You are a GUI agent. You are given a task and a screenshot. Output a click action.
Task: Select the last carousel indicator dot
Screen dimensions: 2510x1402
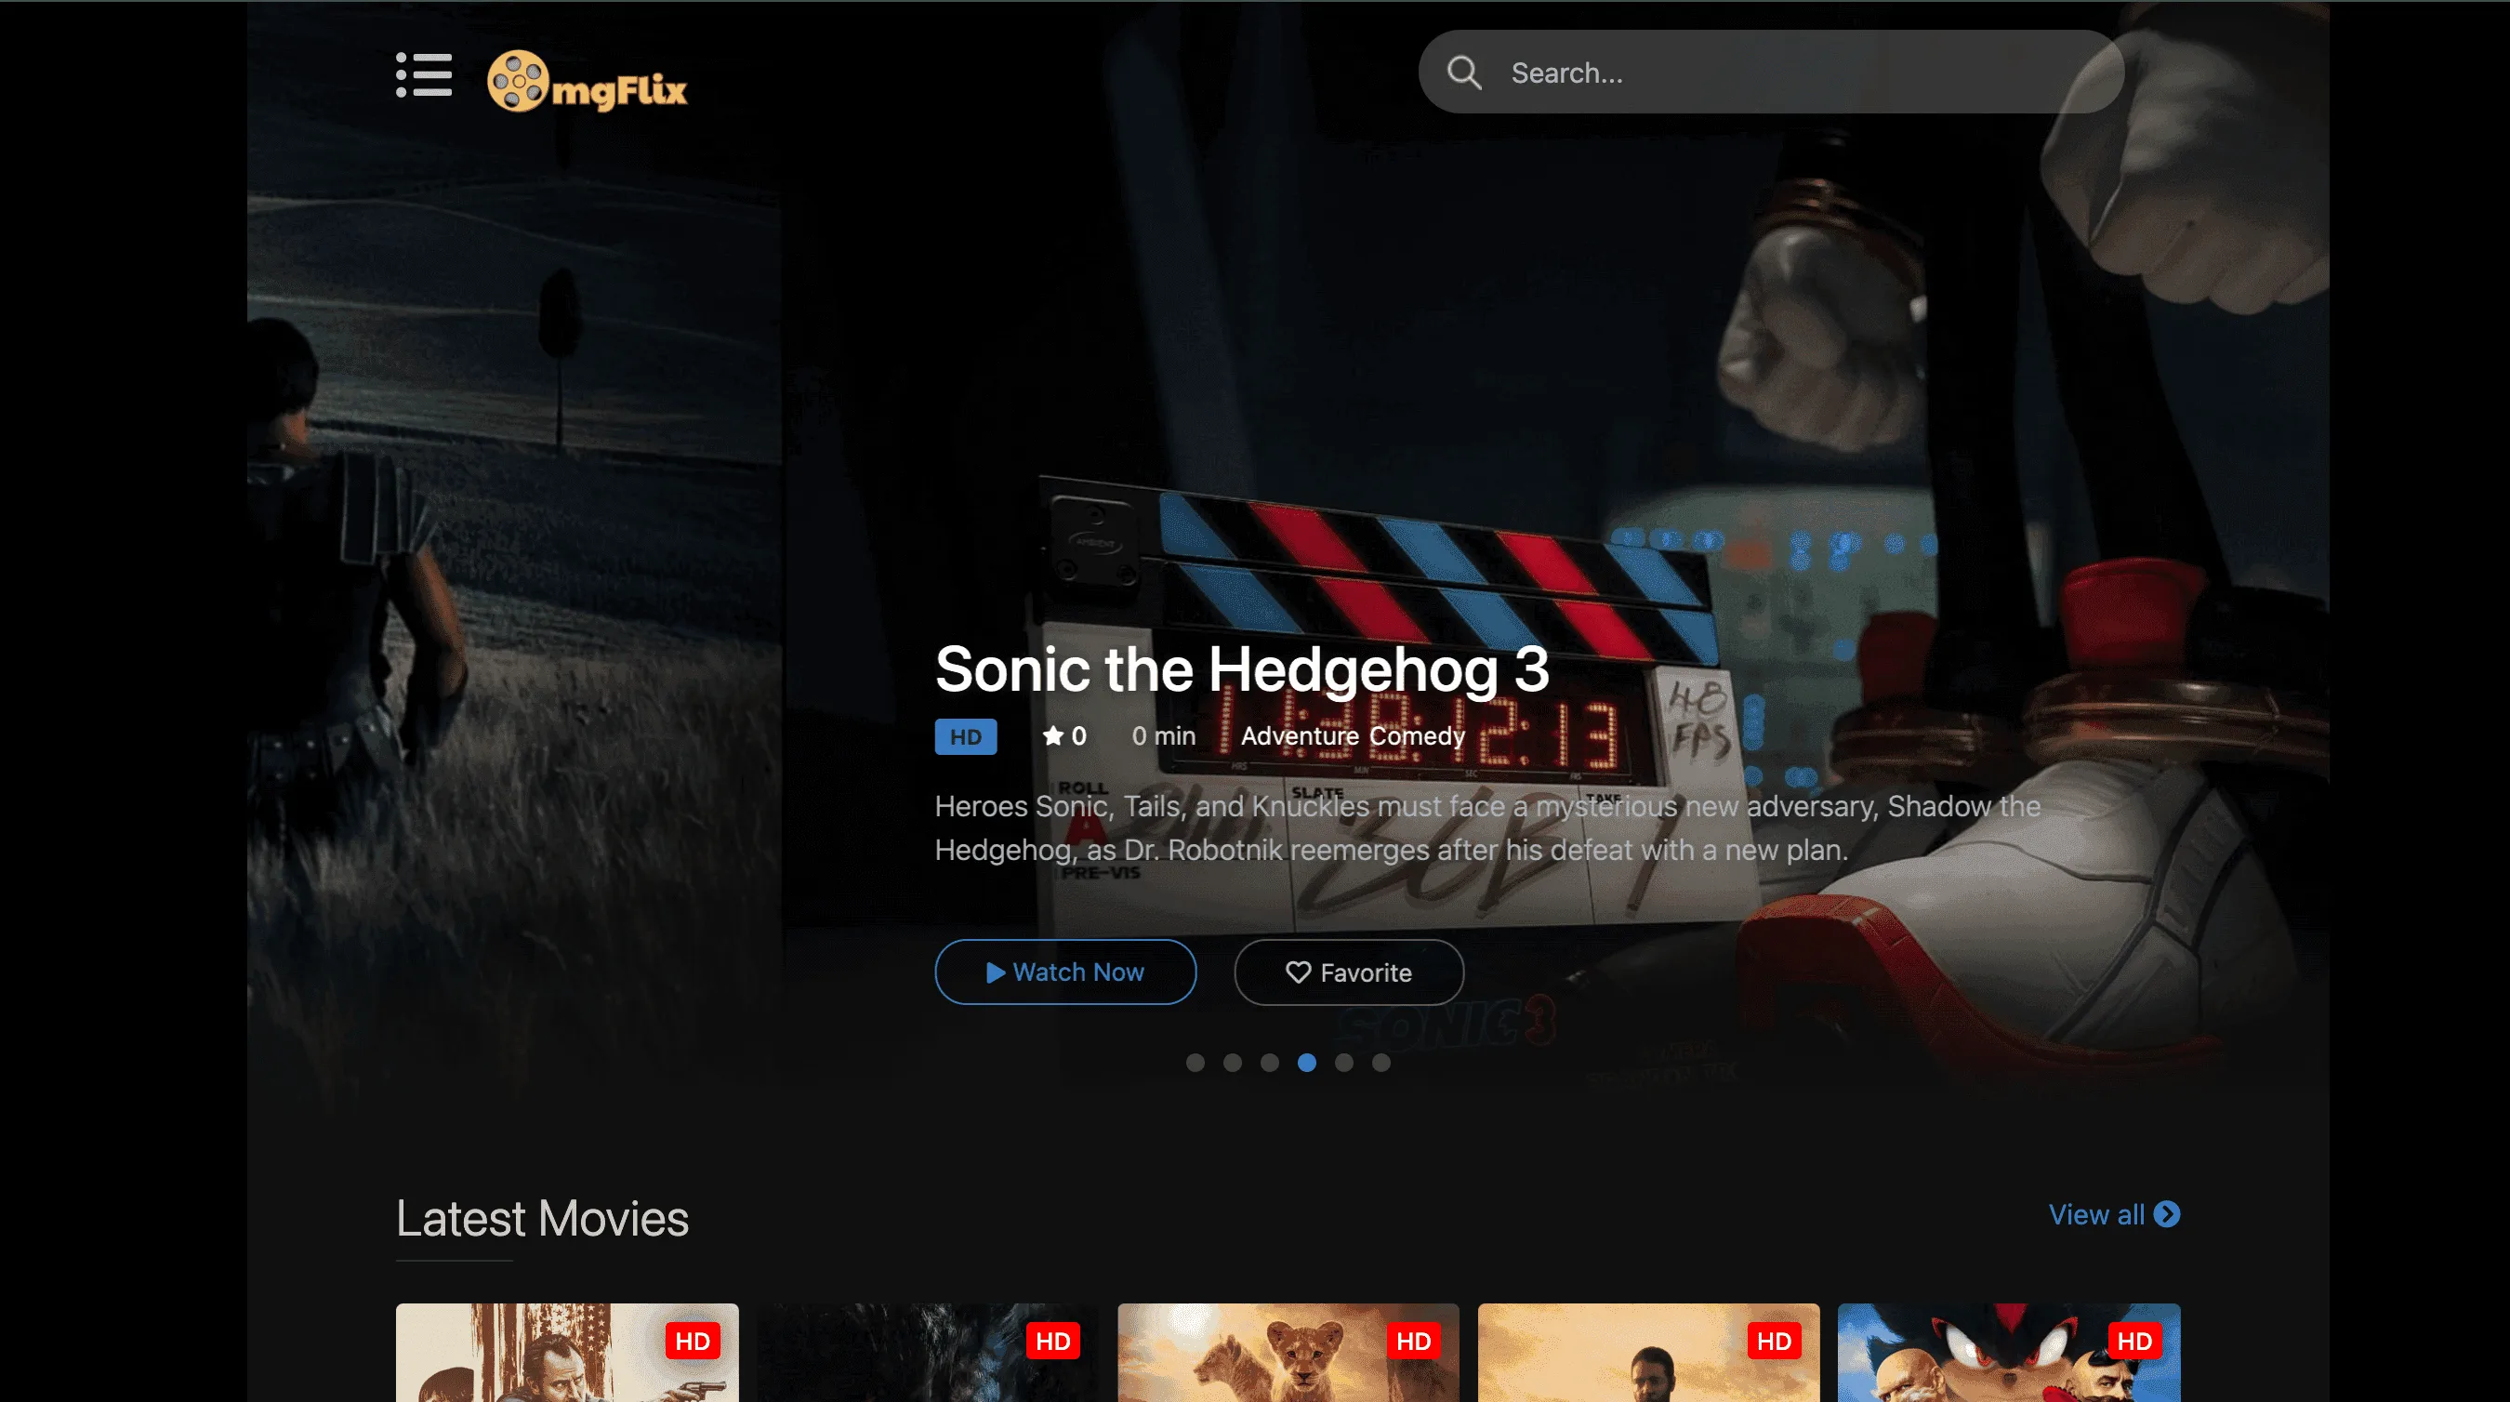click(1382, 1063)
